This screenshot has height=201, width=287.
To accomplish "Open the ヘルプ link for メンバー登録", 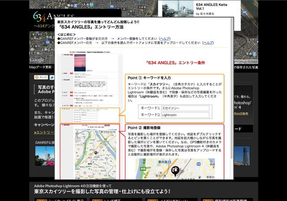I will (x=165, y=39).
